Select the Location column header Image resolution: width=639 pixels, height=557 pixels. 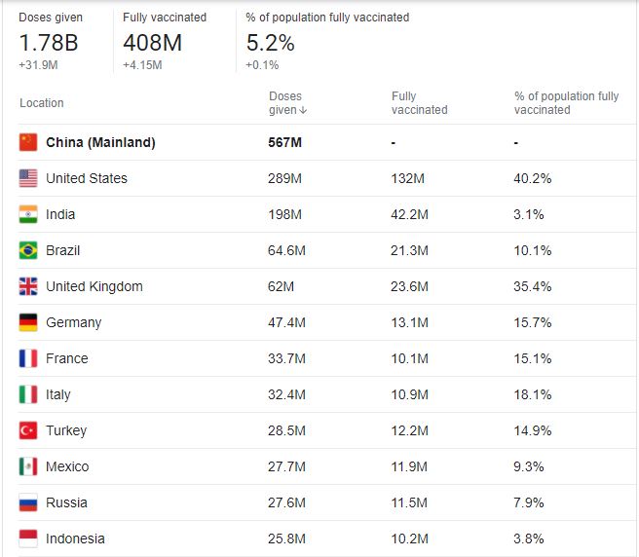click(x=42, y=103)
